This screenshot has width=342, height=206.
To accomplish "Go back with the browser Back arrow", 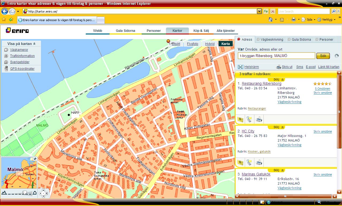I will pos(5,12).
